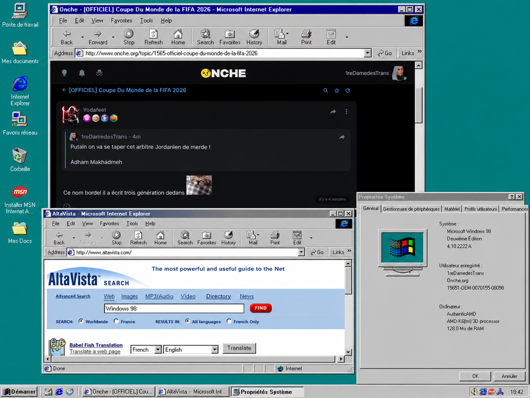Select the Installer MSN Internet desktop icon

(20, 200)
